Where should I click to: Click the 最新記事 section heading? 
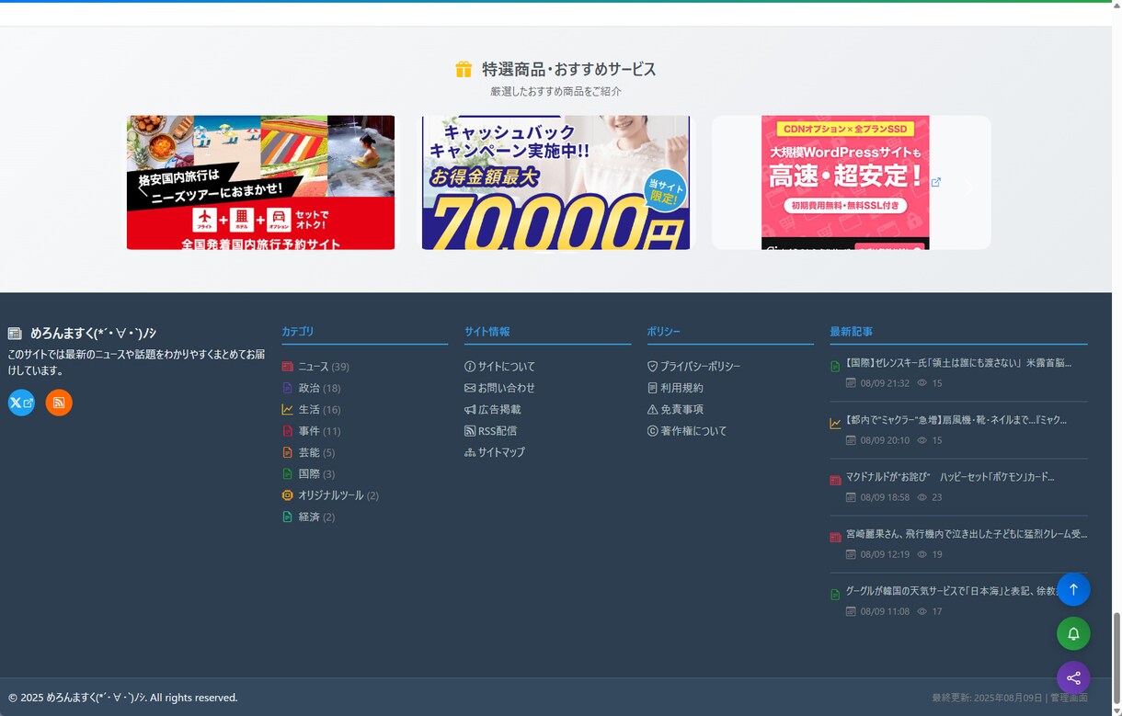pyautogui.click(x=852, y=332)
